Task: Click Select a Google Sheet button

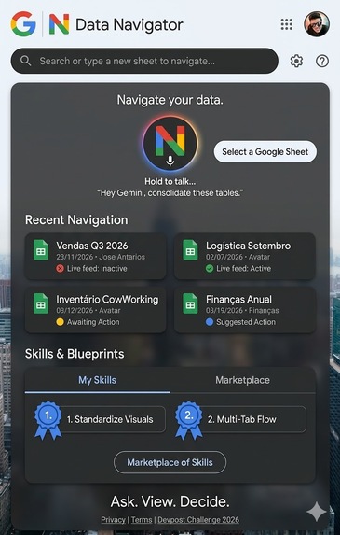Action: click(x=265, y=151)
